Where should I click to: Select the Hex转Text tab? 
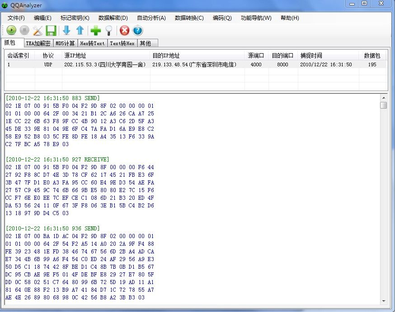(92, 43)
